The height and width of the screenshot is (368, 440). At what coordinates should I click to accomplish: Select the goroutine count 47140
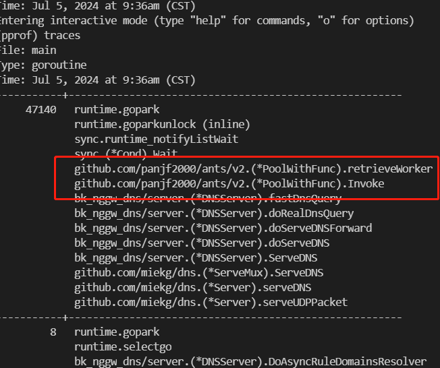tap(41, 110)
